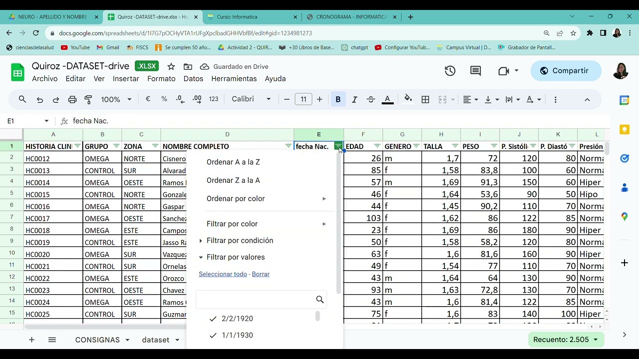Open the YouTube bookmark
The width and height of the screenshot is (639, 359).
(75, 47)
